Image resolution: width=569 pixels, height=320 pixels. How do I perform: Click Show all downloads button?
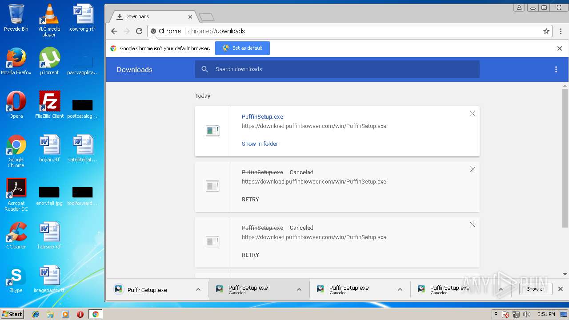[535, 289]
